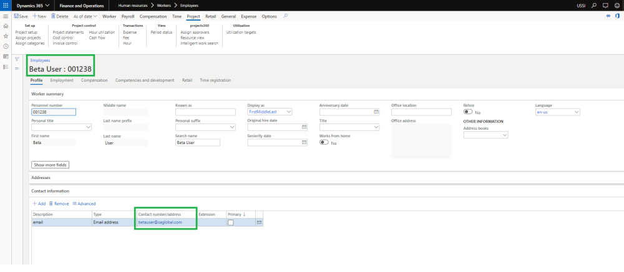Open Favorites star icon in sidebar
Image resolution: width=624 pixels, height=272 pixels.
pyautogui.click(x=6, y=36)
